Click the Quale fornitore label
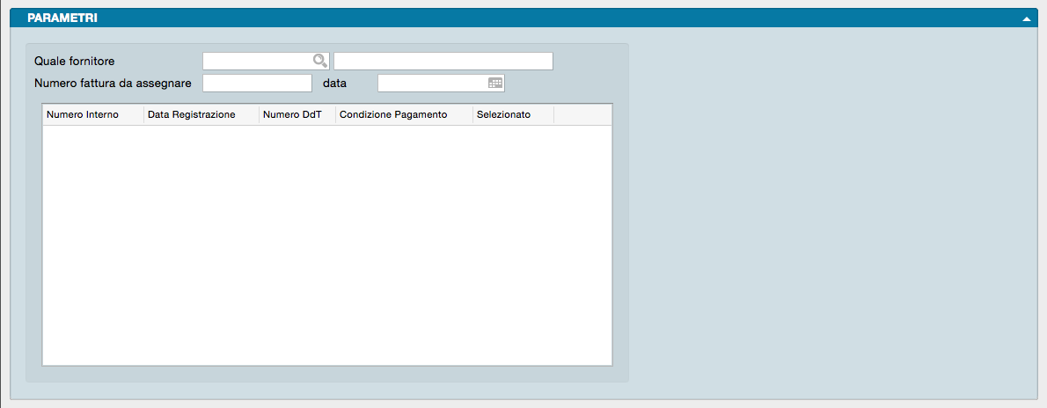 (x=75, y=61)
